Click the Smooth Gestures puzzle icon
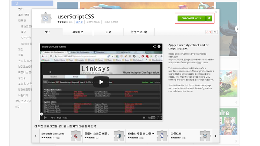 (76, 136)
